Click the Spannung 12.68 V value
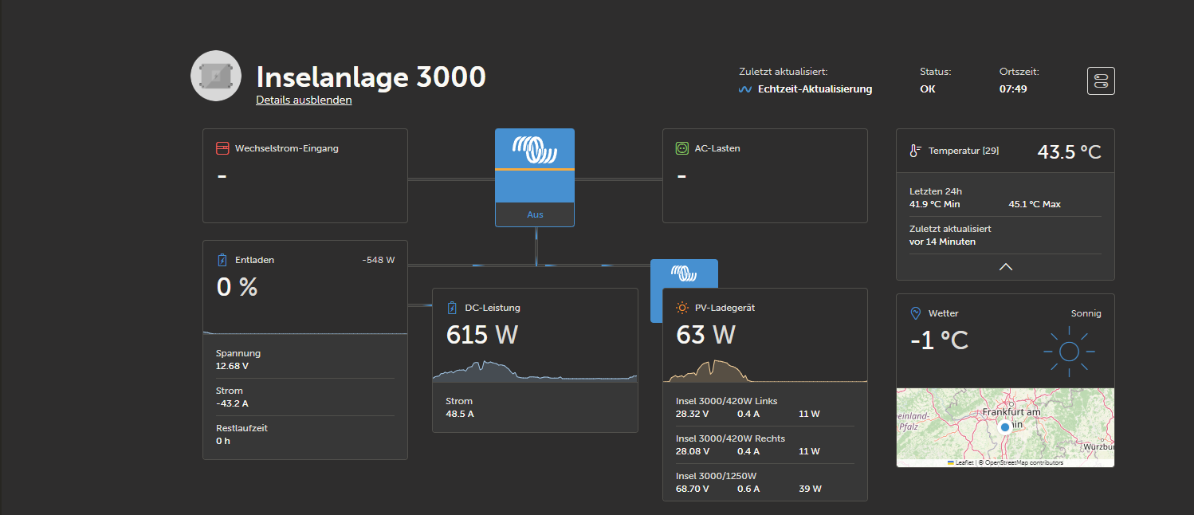1194x515 pixels. [232, 366]
